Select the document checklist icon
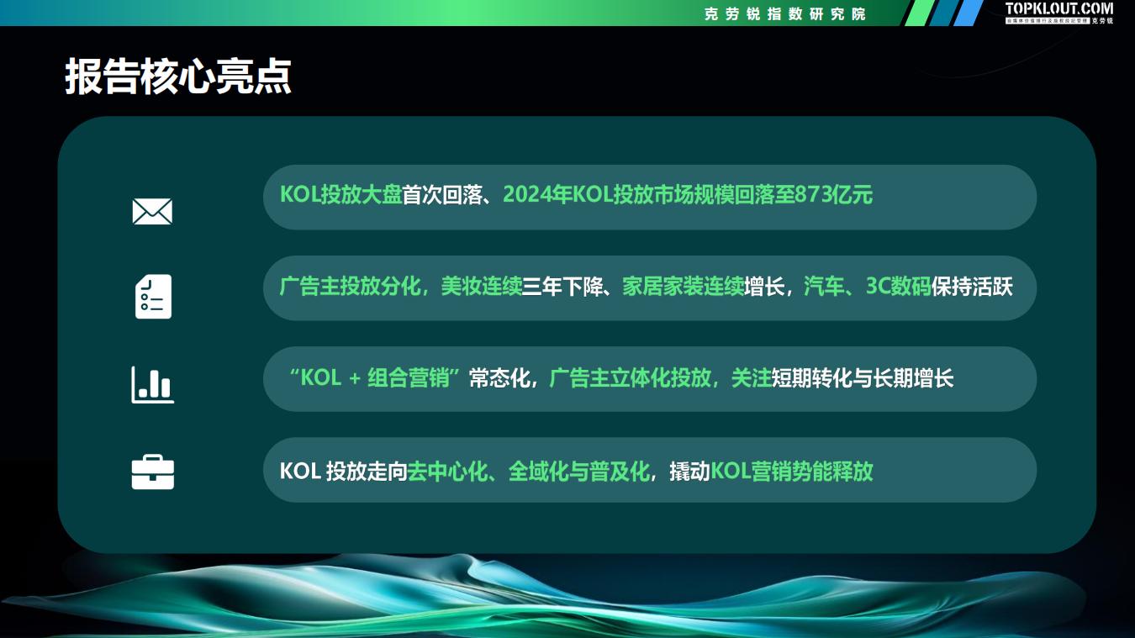The height and width of the screenshot is (638, 1135). pos(152,296)
